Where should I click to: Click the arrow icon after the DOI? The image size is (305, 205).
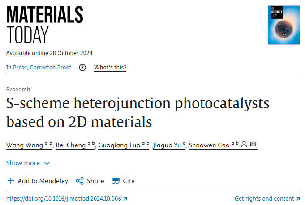[125, 199]
